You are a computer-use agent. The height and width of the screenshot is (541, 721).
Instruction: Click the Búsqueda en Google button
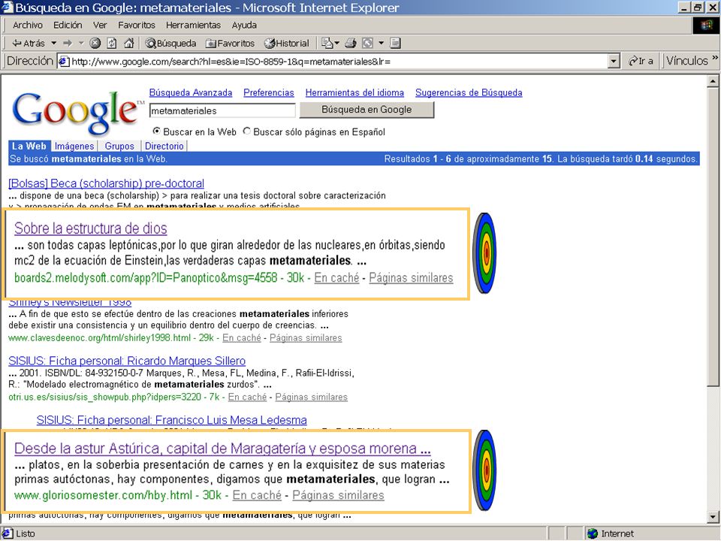(x=367, y=110)
